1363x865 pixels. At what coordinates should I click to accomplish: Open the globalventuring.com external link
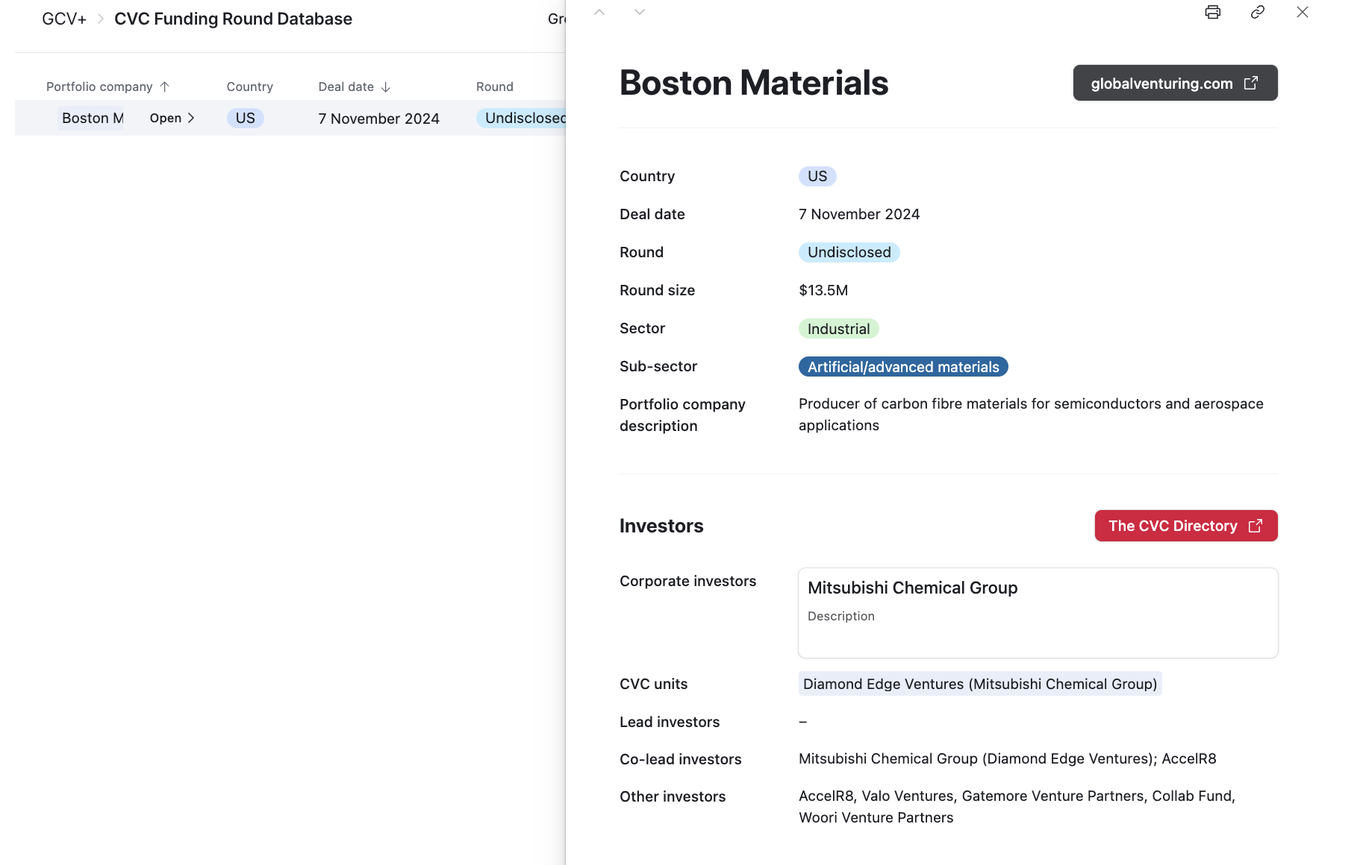pos(1174,83)
